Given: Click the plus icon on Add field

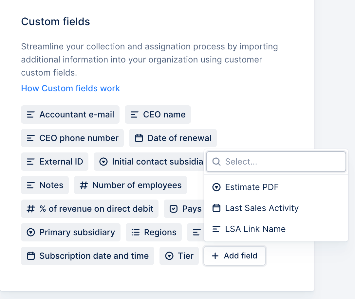Looking at the screenshot, I should click(215, 256).
